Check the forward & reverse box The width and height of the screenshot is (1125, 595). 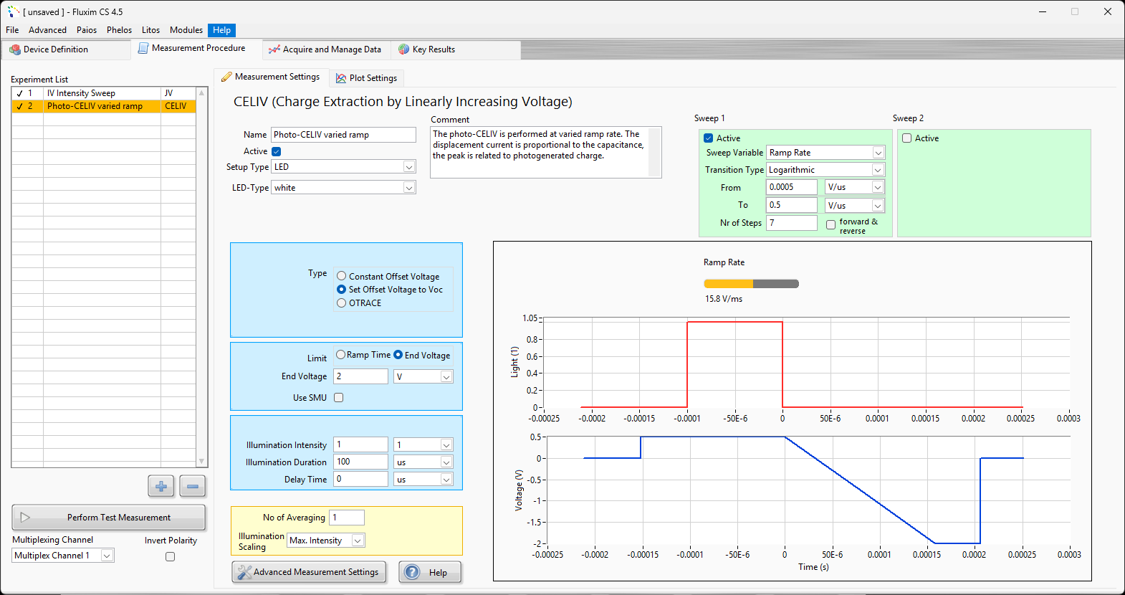tap(830, 225)
